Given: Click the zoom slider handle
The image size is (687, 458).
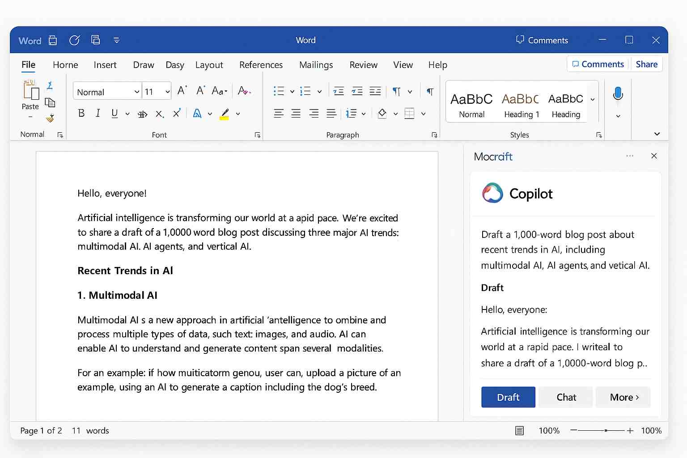Looking at the screenshot, I should [606, 431].
